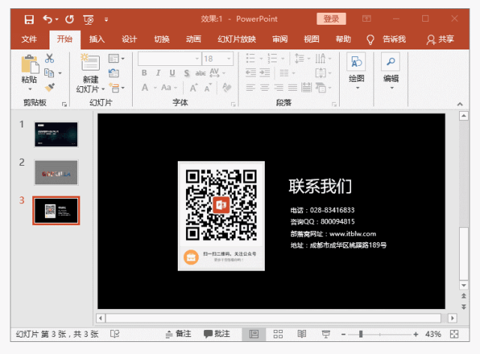This screenshot has height=354, width=480.
Task: Click the zoom slider in status bar
Action: 361,334
